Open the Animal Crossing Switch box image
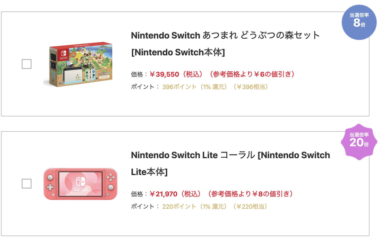378x239 pixels. click(x=78, y=64)
